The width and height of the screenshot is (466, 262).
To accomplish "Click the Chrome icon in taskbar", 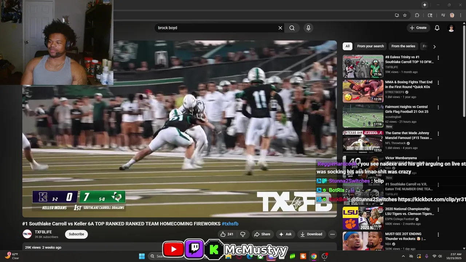I will pyautogui.click(x=313, y=256).
